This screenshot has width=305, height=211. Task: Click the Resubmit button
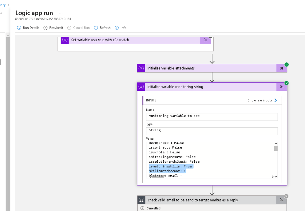coord(53,28)
